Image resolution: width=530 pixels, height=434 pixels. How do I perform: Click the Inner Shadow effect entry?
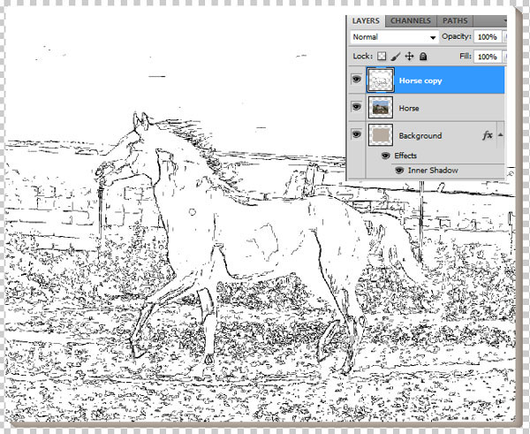[x=433, y=170]
